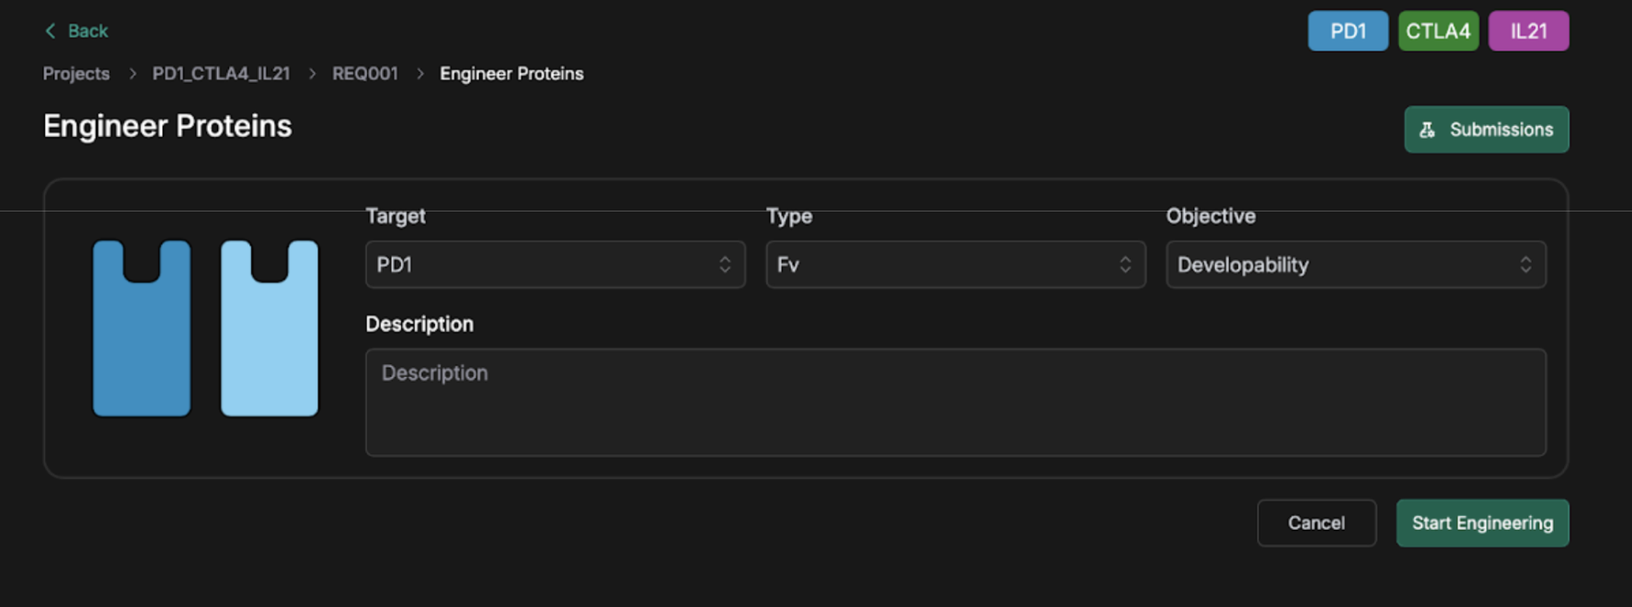Select the green CTLA4 tag
The image size is (1632, 607).
1438,31
